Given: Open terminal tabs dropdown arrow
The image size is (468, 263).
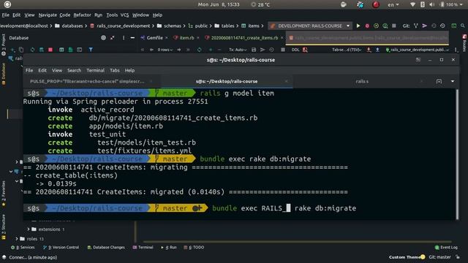Looking at the screenshot, I should [x=453, y=81].
